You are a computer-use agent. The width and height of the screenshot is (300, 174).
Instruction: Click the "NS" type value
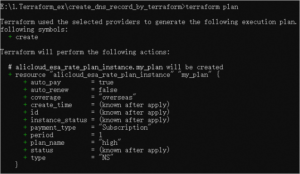tap(106, 157)
